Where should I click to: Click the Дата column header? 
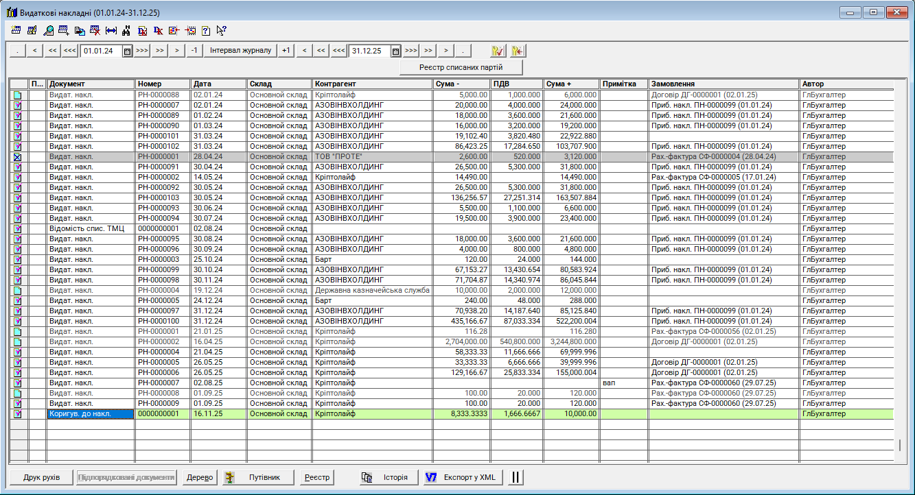click(218, 84)
